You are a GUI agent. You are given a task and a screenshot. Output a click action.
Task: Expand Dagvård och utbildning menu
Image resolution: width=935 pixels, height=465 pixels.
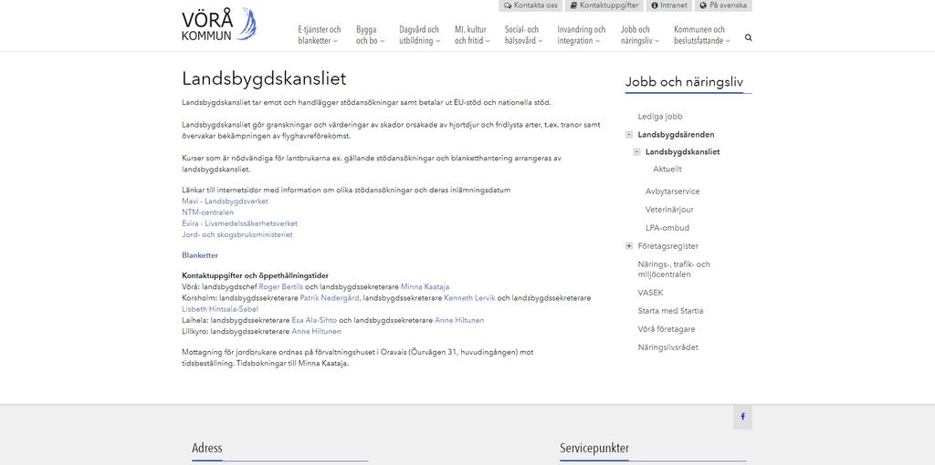(420, 36)
